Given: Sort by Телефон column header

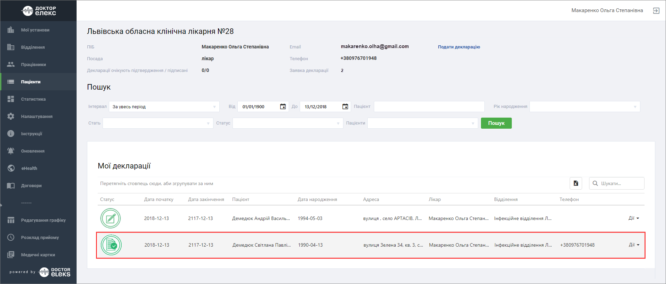Looking at the screenshot, I should [569, 199].
